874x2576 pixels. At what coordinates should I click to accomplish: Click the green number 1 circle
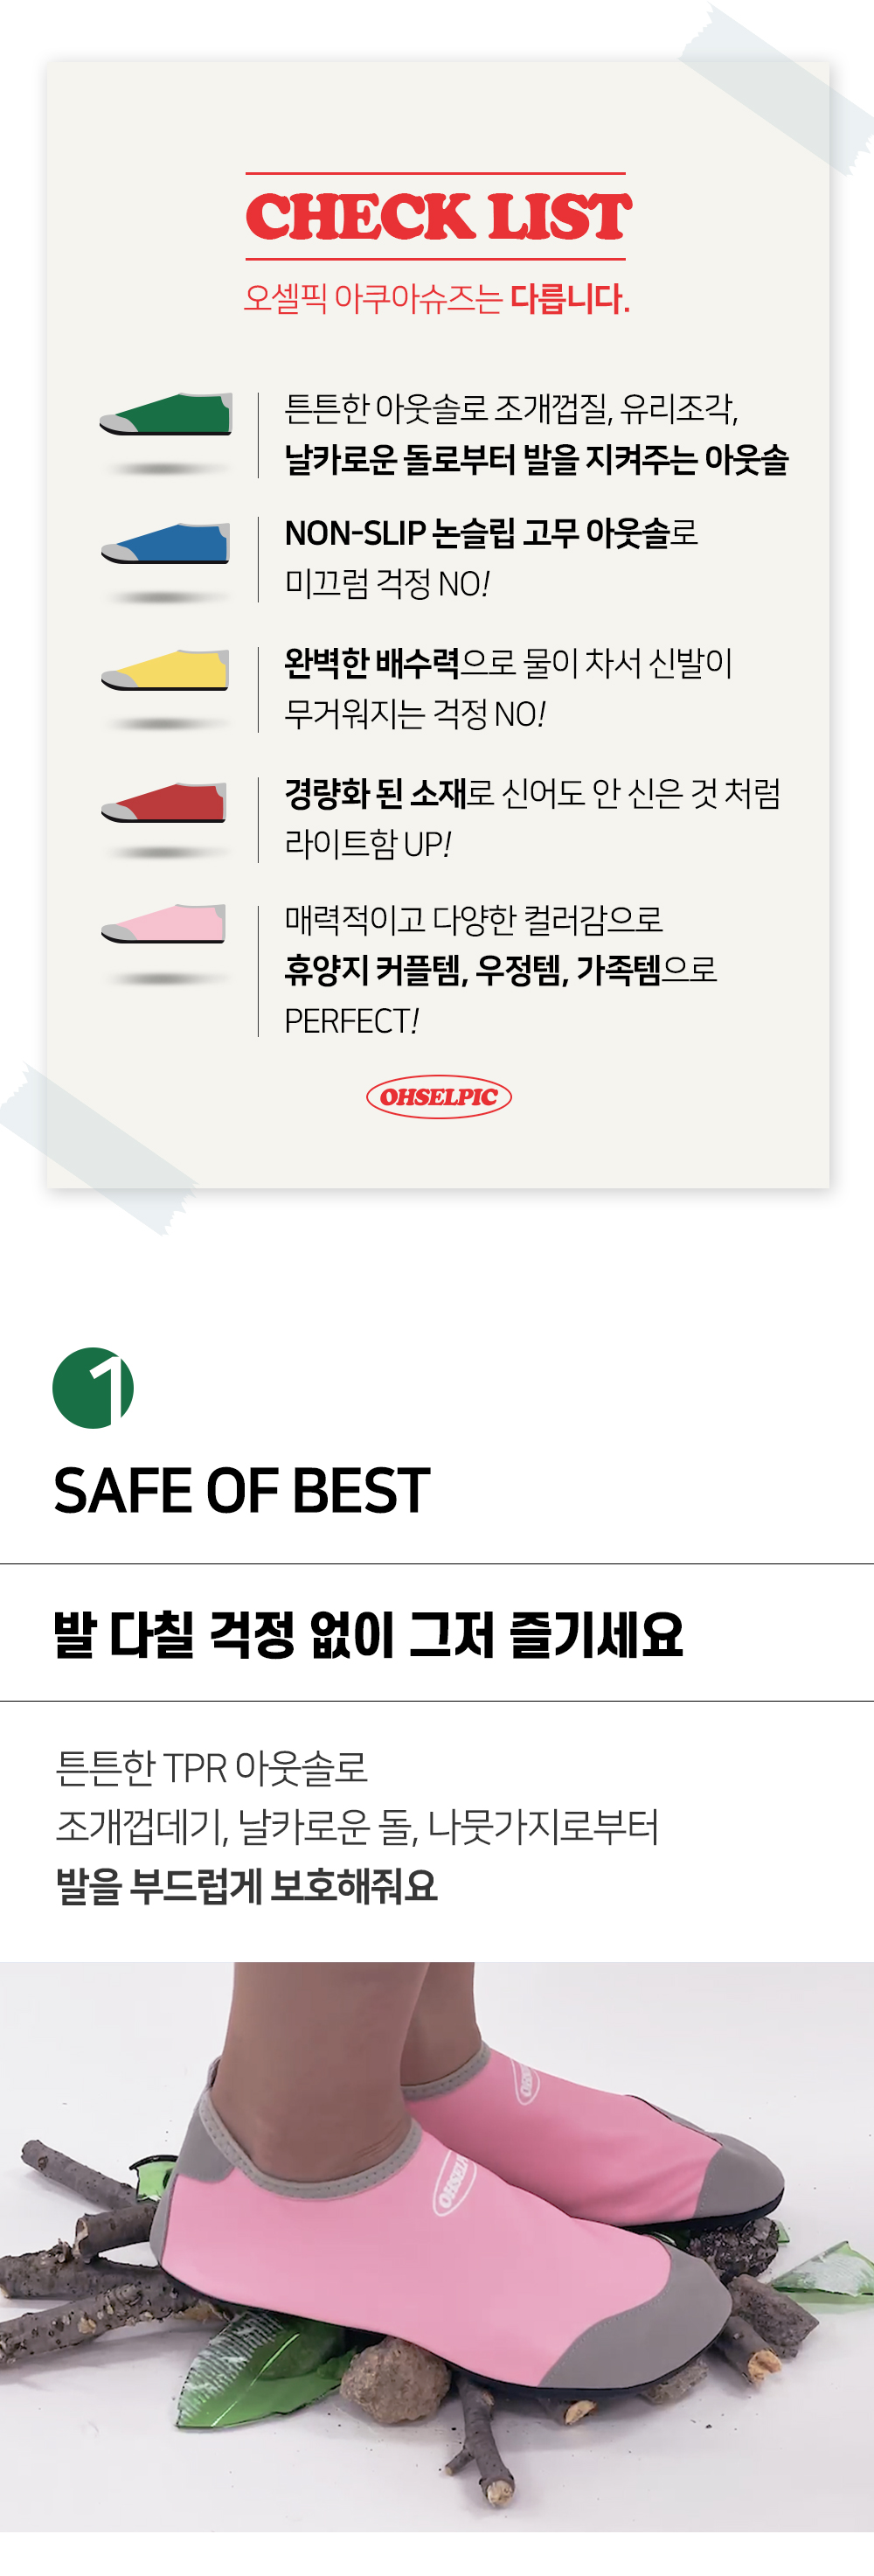pos(93,1388)
